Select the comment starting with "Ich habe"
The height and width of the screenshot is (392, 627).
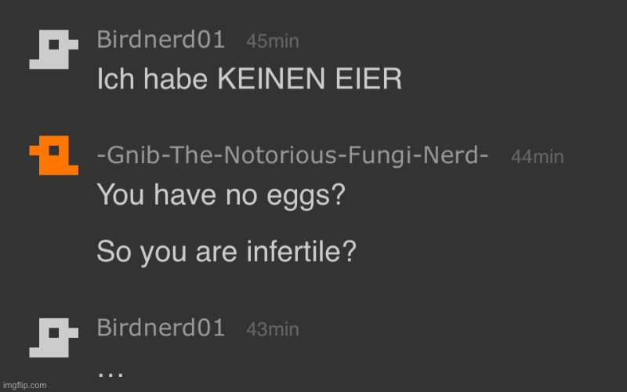pos(248,78)
